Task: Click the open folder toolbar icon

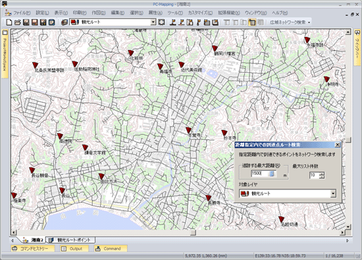Action: click(18, 22)
